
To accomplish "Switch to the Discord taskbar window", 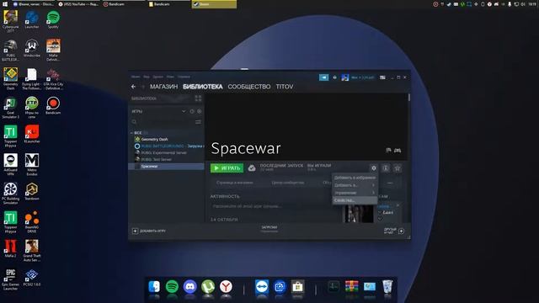I will pyautogui.click(x=34, y=4).
